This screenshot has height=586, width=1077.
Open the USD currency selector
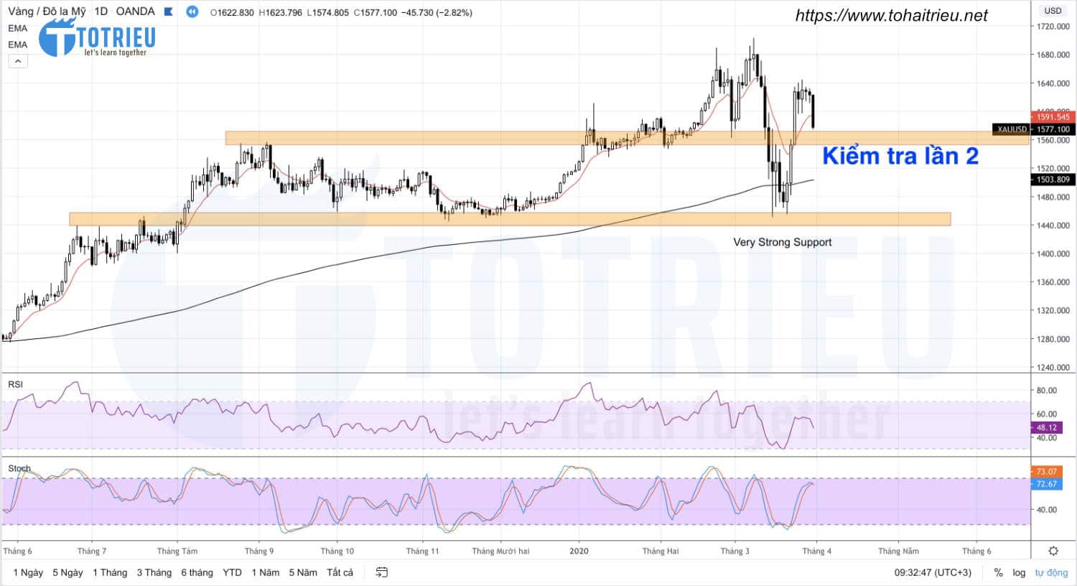tap(1053, 11)
